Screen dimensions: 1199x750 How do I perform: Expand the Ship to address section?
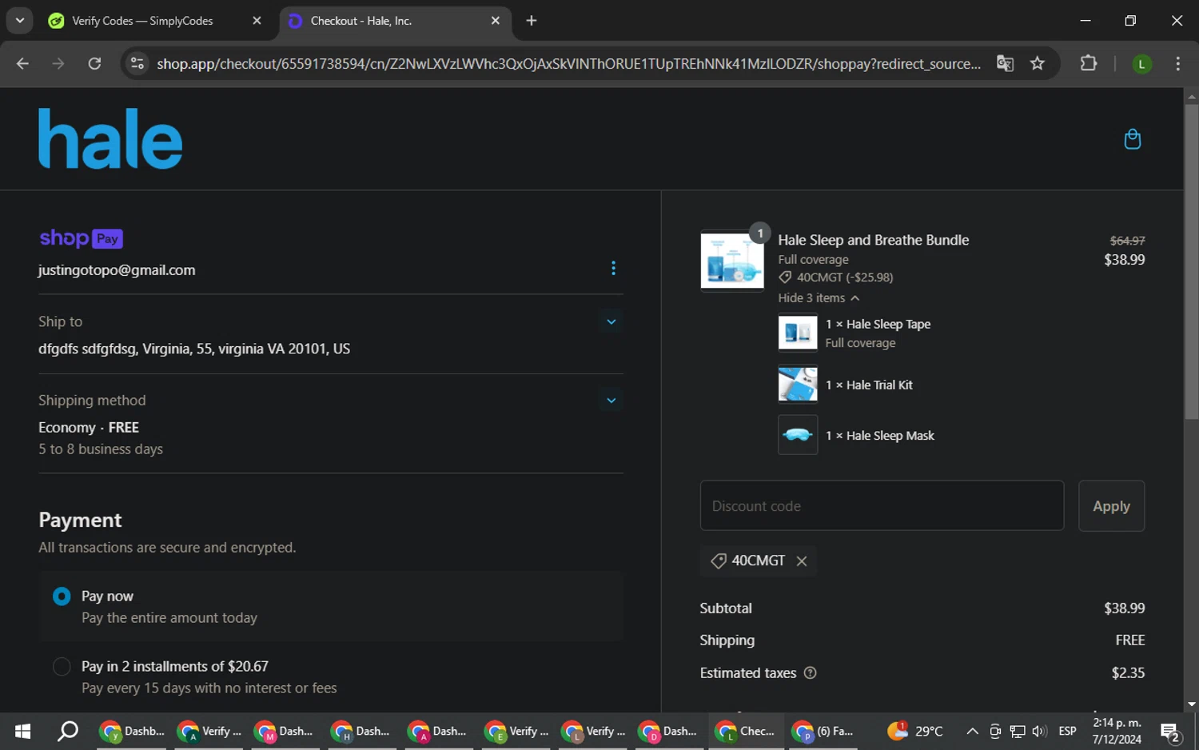[611, 321]
